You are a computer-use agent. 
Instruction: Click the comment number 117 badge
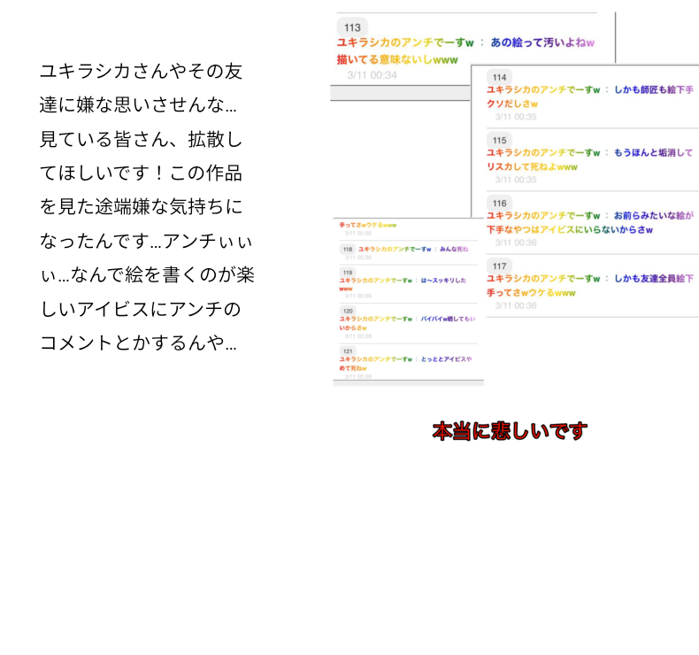[500, 266]
